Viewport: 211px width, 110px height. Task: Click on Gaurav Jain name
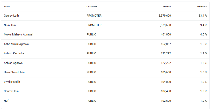[x=11, y=91]
